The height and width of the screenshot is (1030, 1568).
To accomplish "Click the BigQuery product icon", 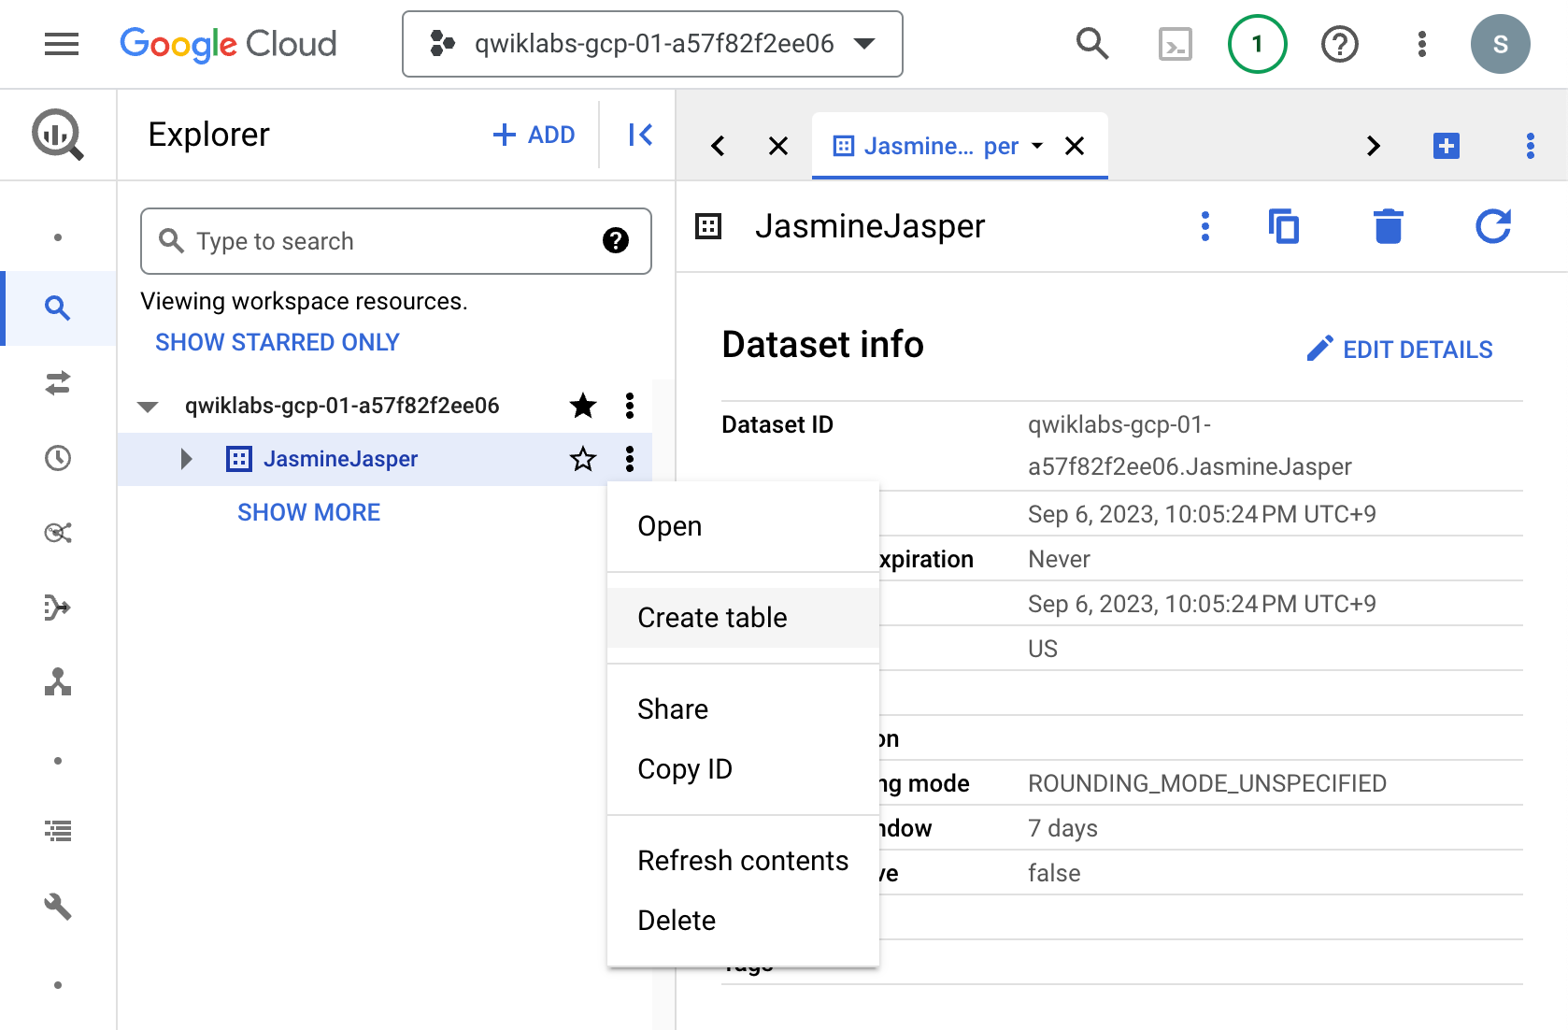I will coord(58,135).
